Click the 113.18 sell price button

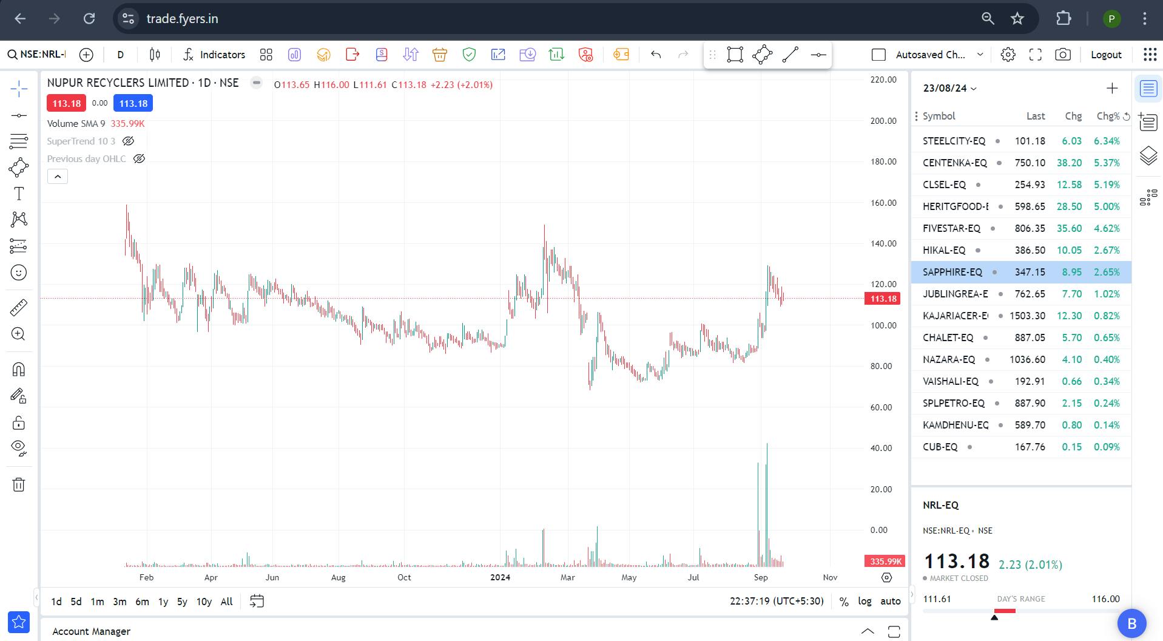[x=66, y=103]
